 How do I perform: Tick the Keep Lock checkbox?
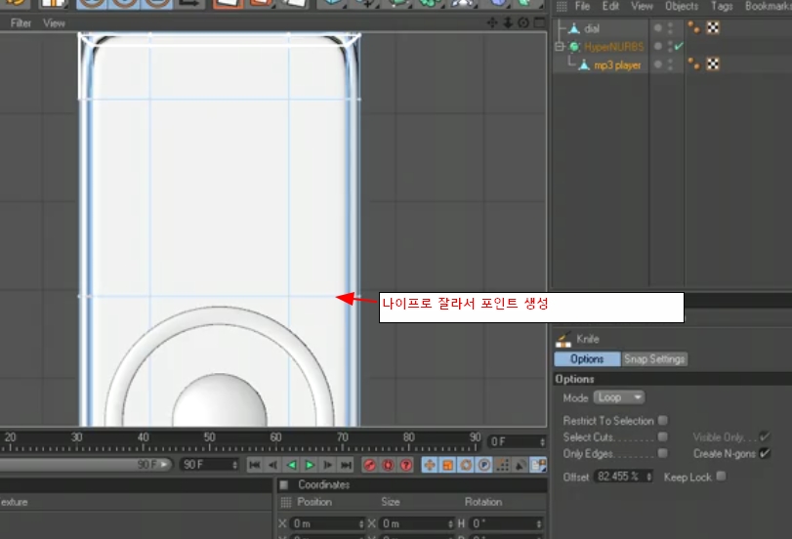tap(721, 477)
